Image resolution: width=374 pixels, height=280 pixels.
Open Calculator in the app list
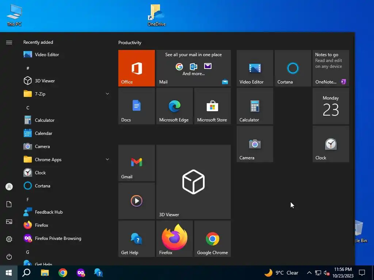(66, 120)
